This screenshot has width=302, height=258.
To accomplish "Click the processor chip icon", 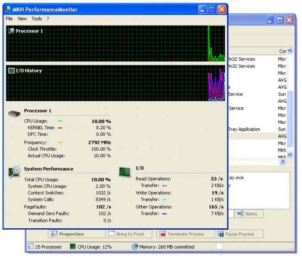I will [x=14, y=114].
